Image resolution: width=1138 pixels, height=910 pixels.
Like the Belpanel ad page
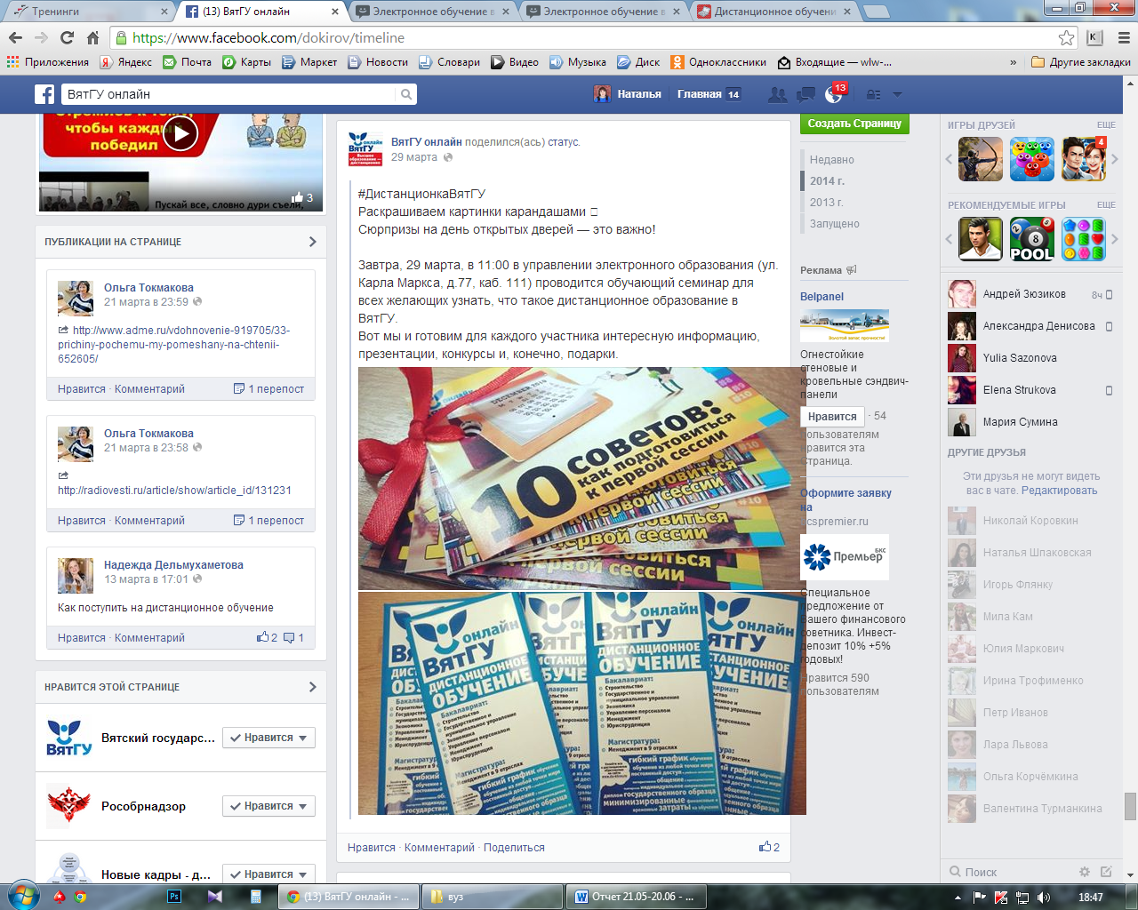point(832,416)
